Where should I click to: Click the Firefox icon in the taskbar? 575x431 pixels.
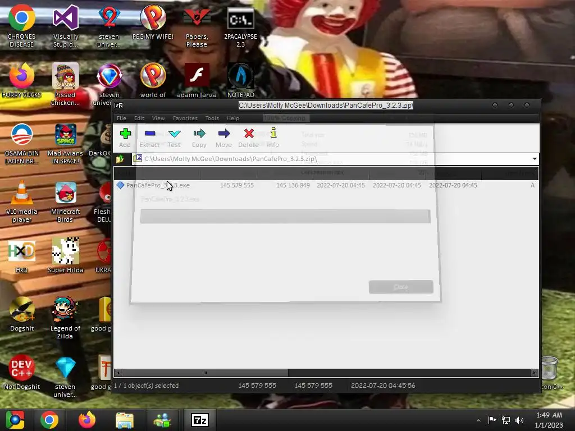(87, 420)
